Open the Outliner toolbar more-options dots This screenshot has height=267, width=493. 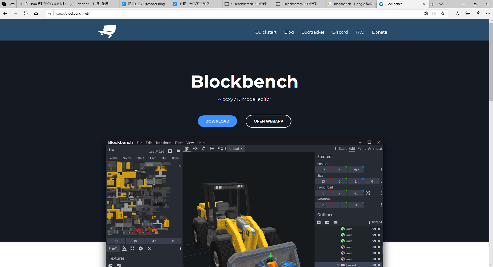point(369,222)
